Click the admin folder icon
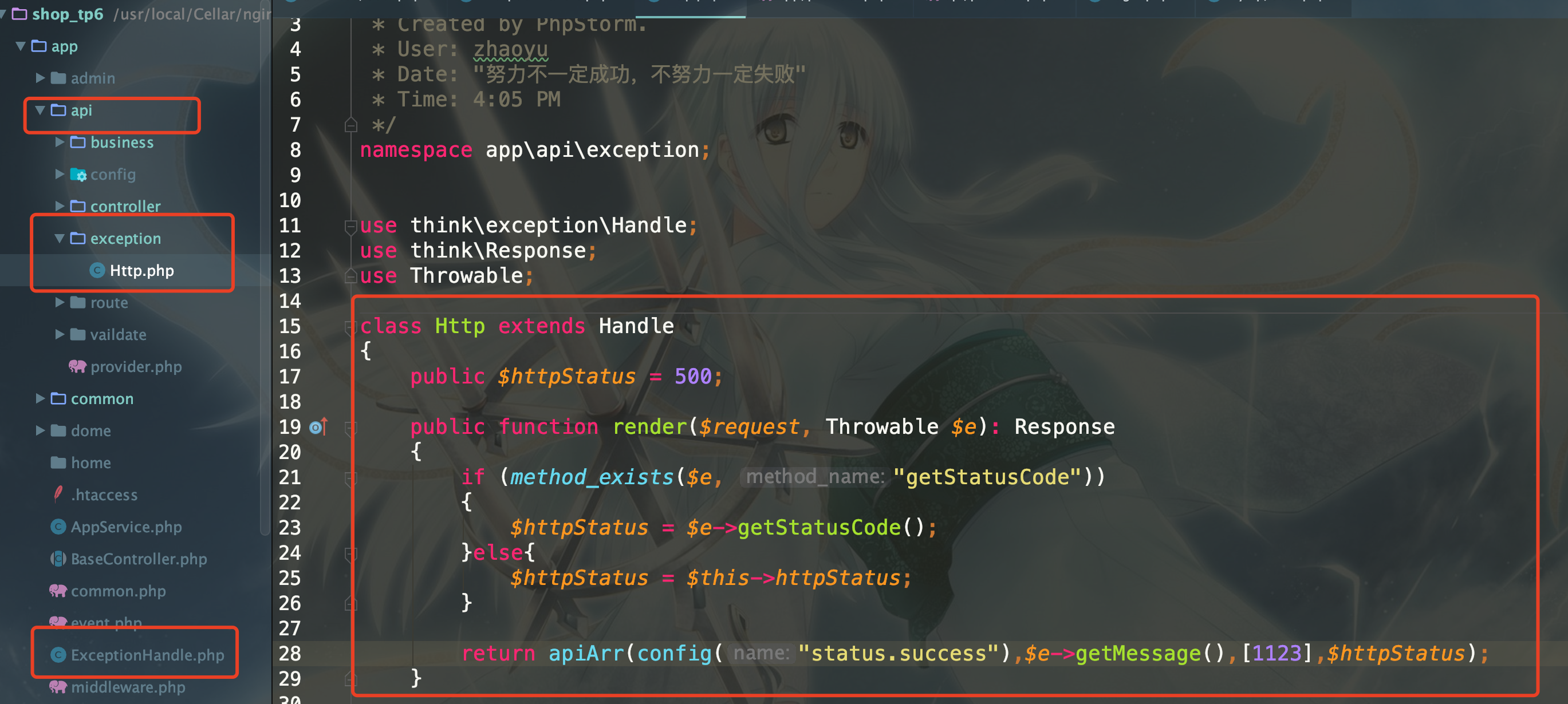 tap(58, 78)
